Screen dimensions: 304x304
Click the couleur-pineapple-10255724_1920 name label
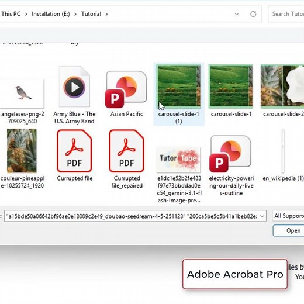[x=22, y=182]
